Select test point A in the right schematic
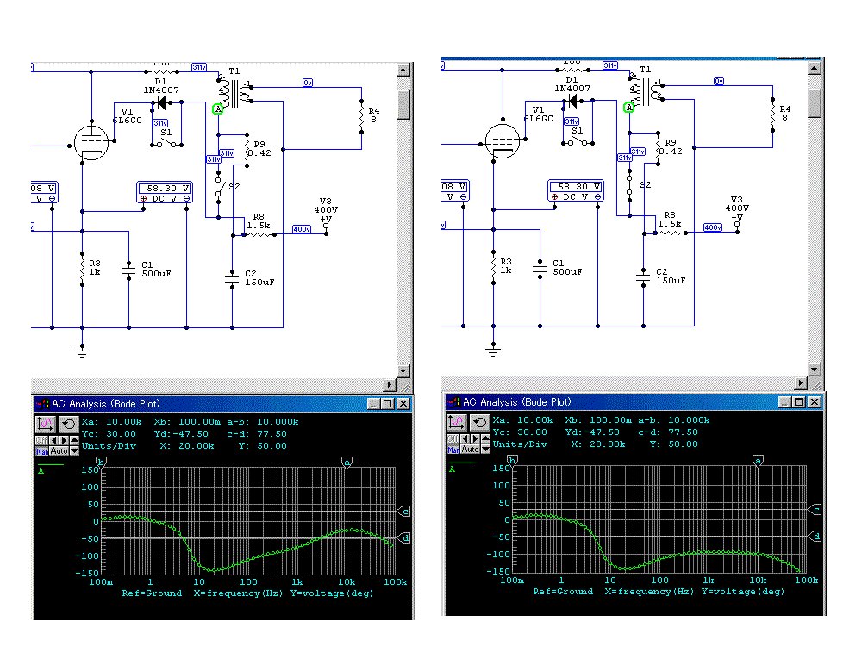Image resolution: width=862 pixels, height=646 pixels. pyautogui.click(x=629, y=107)
